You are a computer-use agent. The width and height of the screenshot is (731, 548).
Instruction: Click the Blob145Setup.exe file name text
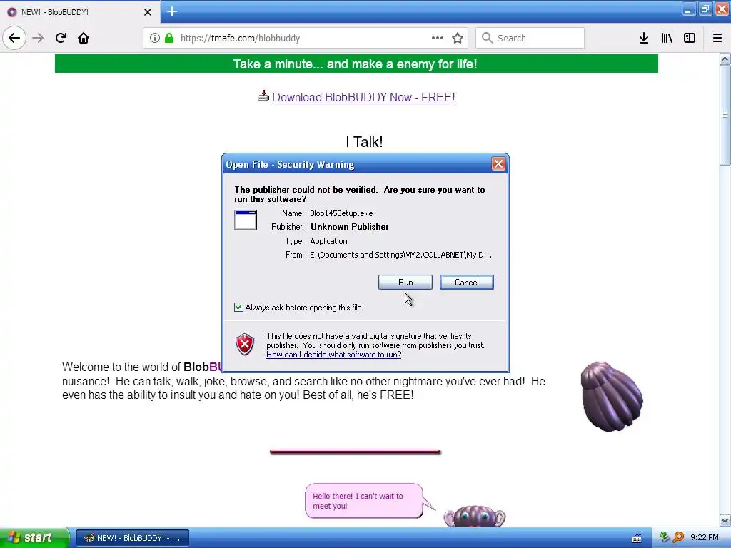pos(341,213)
